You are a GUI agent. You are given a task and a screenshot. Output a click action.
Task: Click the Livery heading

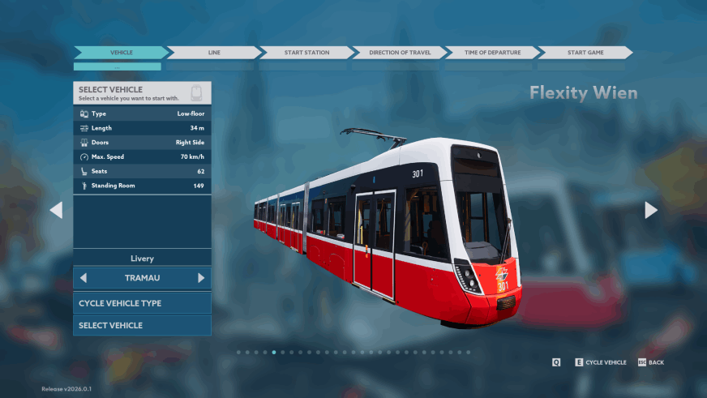point(142,259)
